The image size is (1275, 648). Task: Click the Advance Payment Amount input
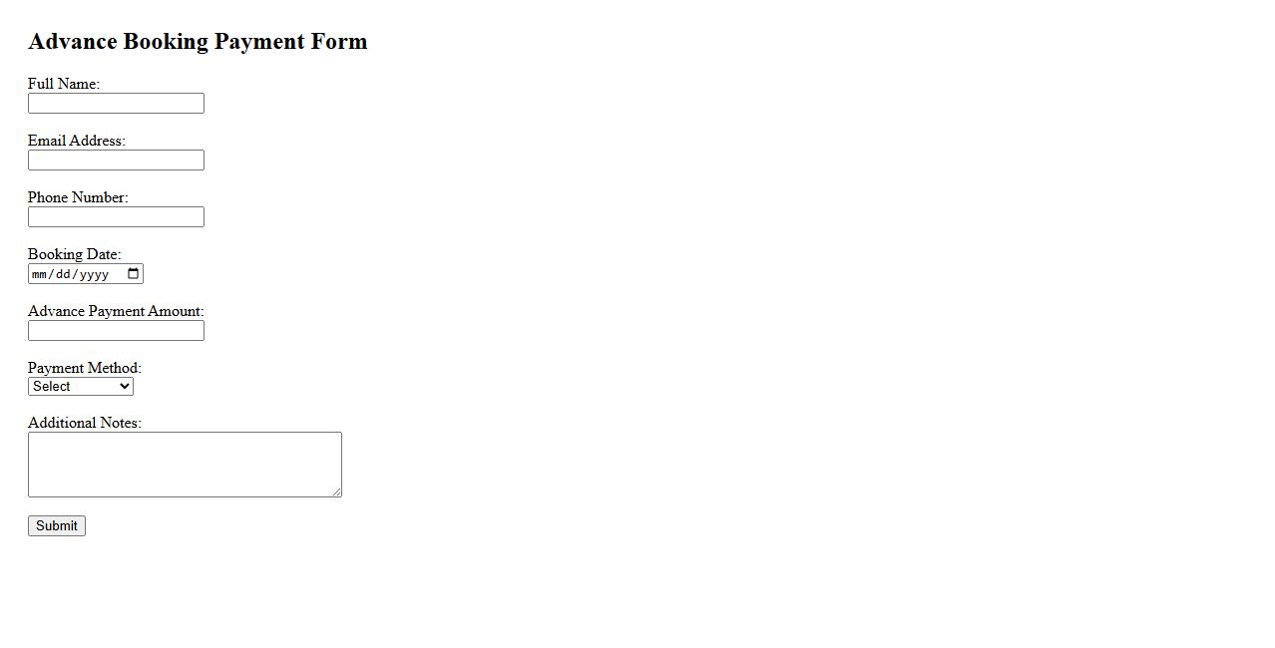click(116, 331)
